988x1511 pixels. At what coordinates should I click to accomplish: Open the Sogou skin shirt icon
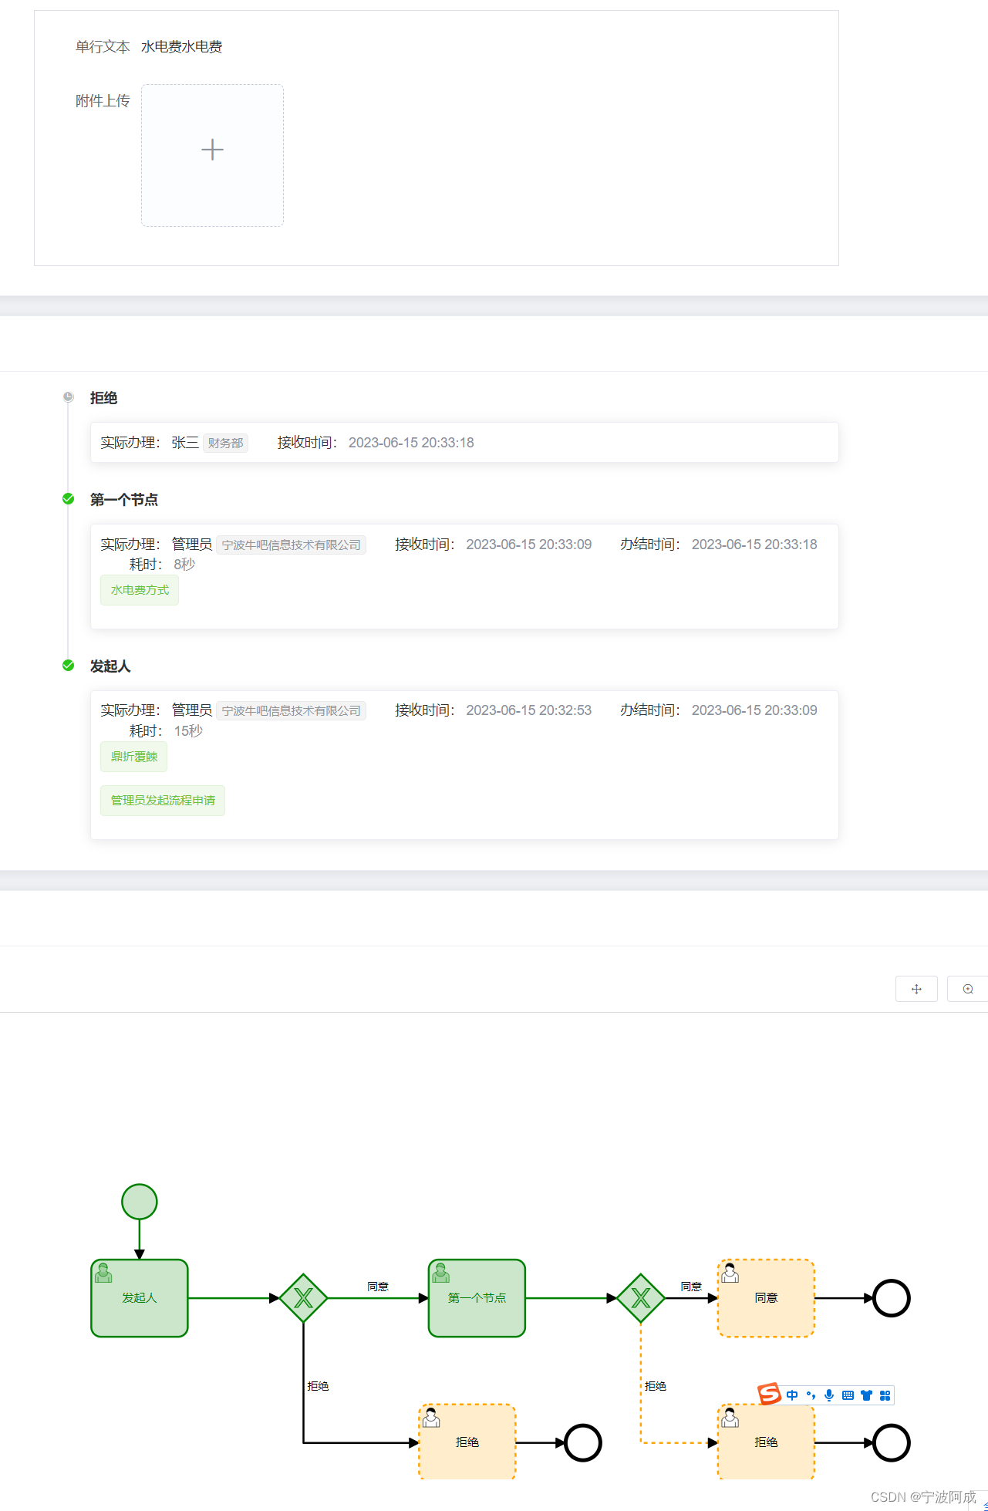click(866, 1395)
